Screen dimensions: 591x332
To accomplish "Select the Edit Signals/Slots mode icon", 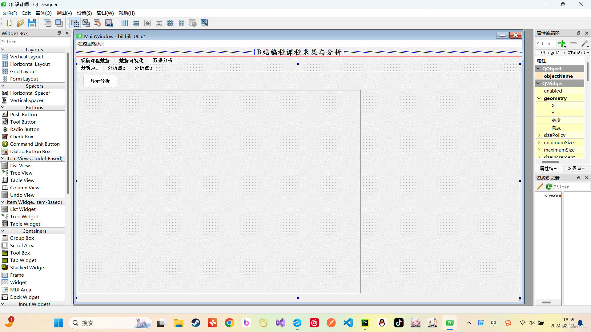I will 86,23.
